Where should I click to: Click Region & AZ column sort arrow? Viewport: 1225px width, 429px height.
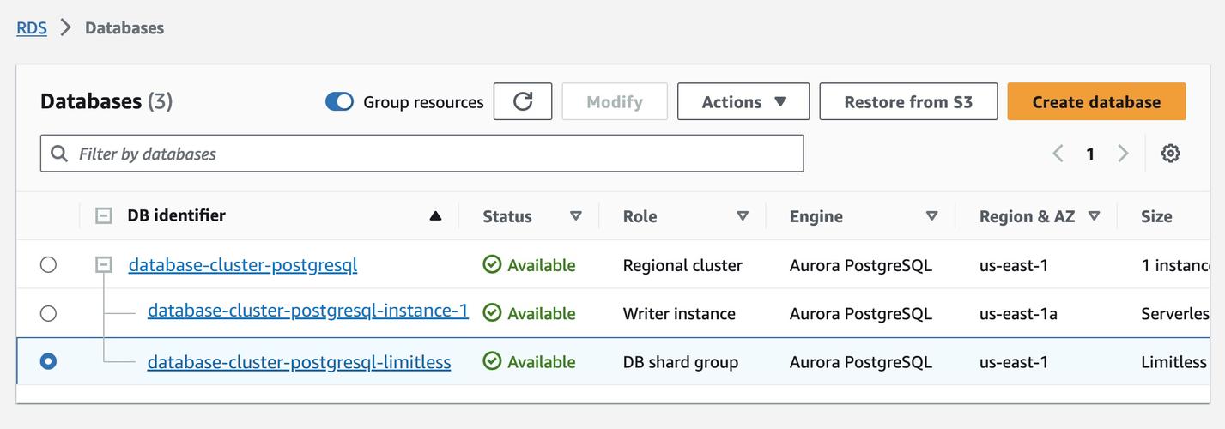1094,216
